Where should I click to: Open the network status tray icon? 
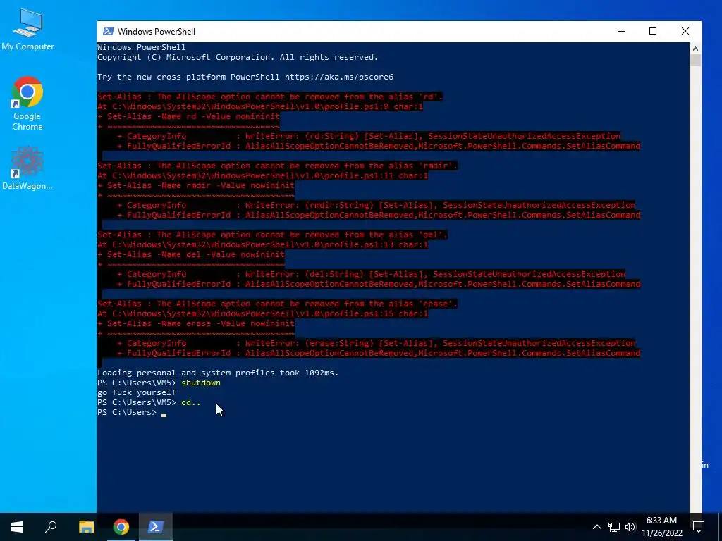coord(614,527)
